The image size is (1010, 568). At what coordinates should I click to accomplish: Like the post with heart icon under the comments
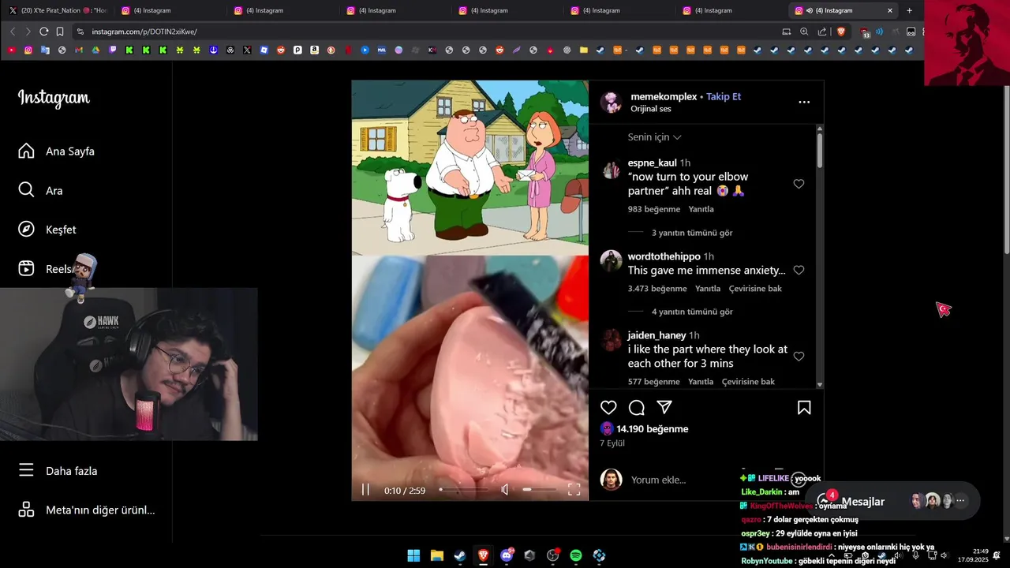pos(608,407)
